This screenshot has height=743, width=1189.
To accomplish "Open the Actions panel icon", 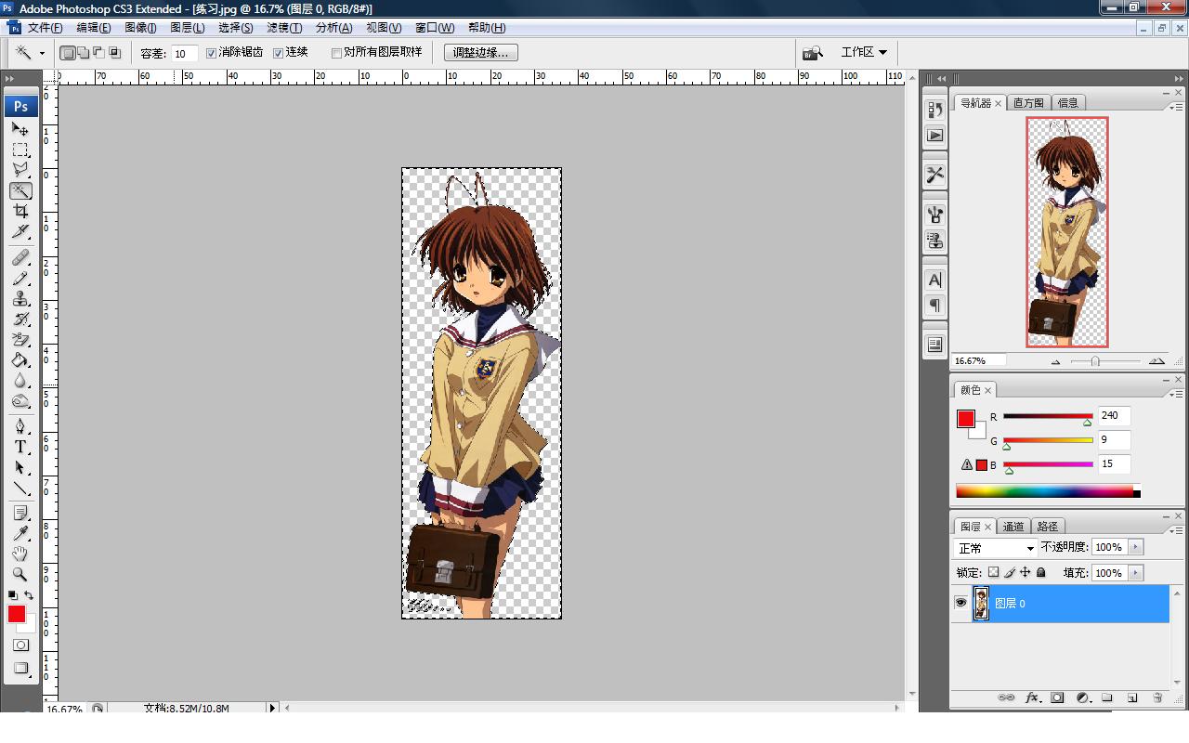I will (934, 135).
